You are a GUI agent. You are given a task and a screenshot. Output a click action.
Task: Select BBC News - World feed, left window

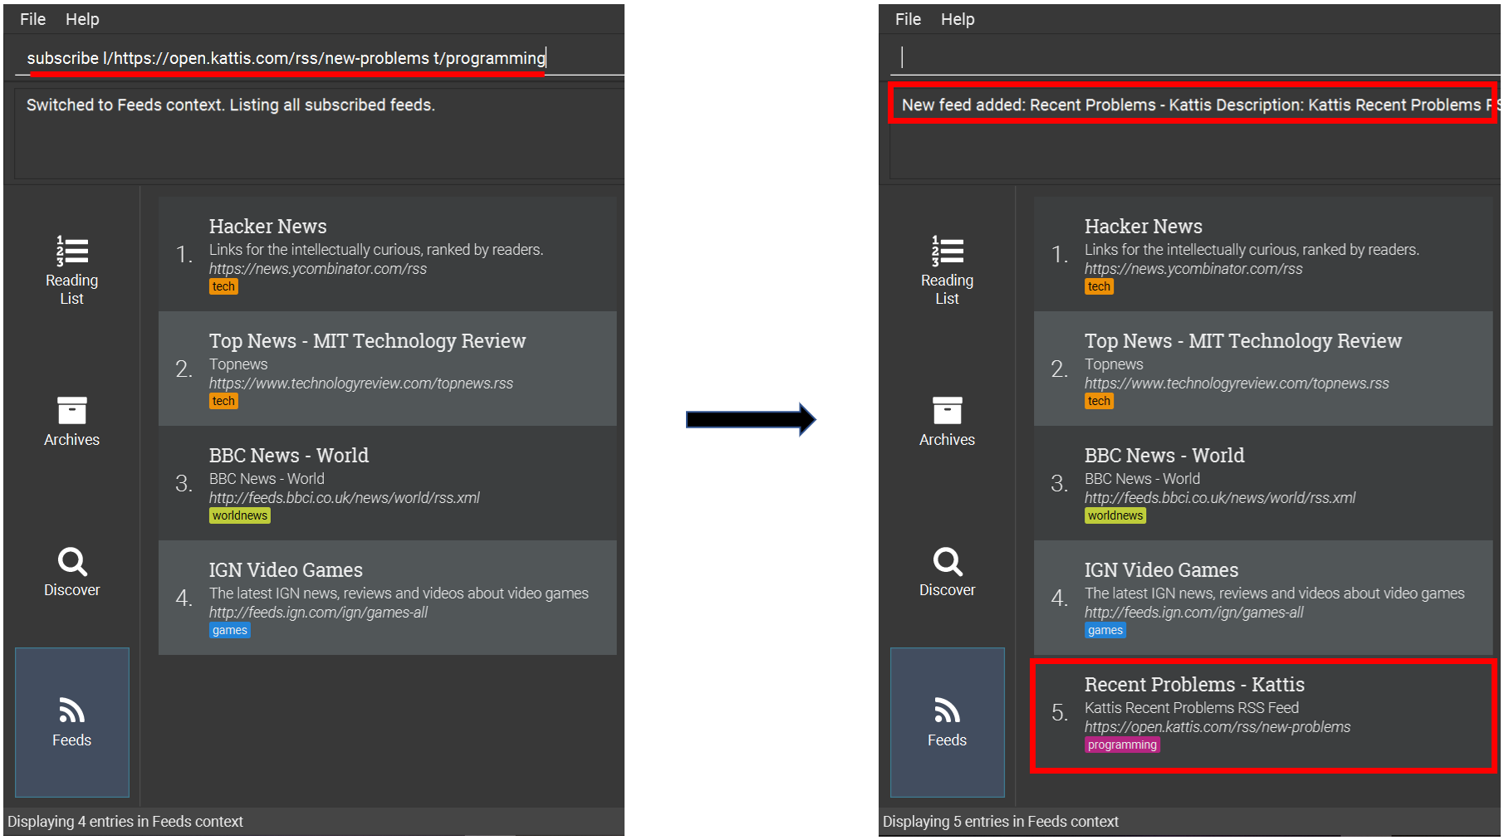click(387, 483)
